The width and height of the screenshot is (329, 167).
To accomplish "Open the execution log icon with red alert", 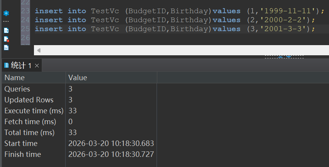I will point(6,39).
